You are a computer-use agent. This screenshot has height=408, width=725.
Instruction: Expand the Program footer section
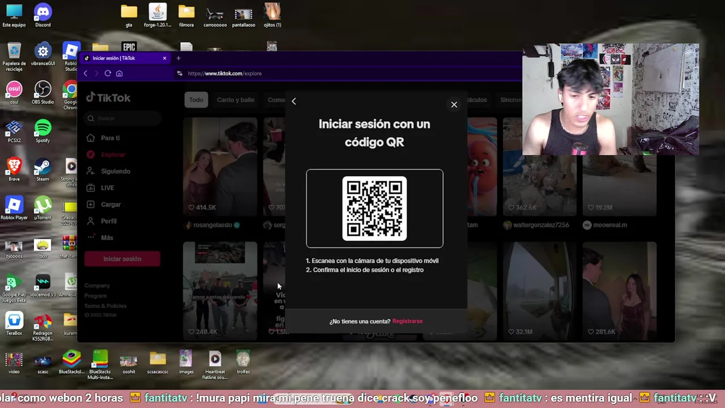(95, 296)
